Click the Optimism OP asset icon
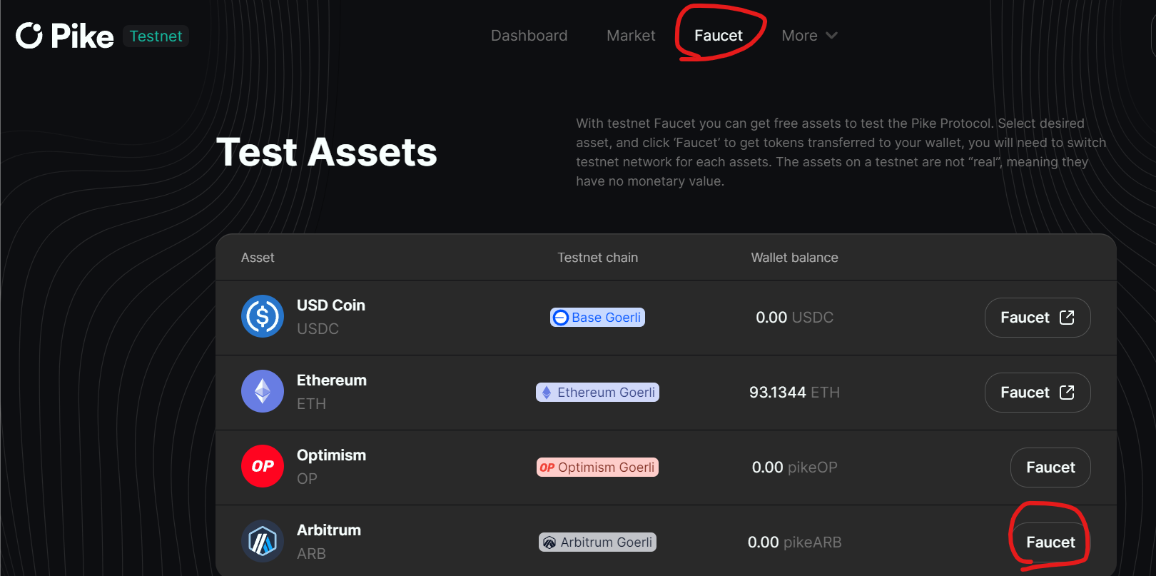The height and width of the screenshot is (576, 1156). click(x=263, y=466)
